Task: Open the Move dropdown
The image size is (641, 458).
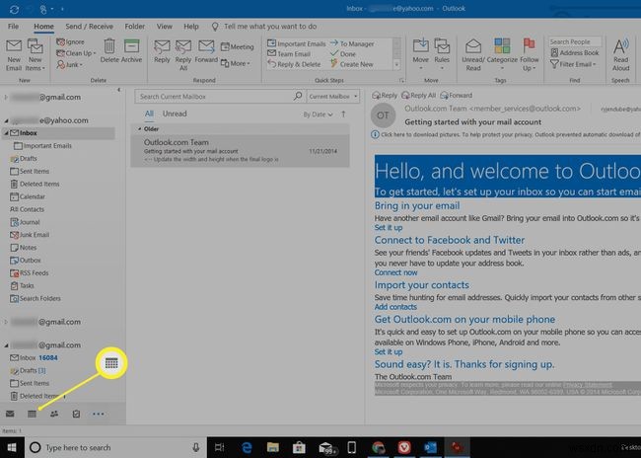Action: tap(420, 54)
